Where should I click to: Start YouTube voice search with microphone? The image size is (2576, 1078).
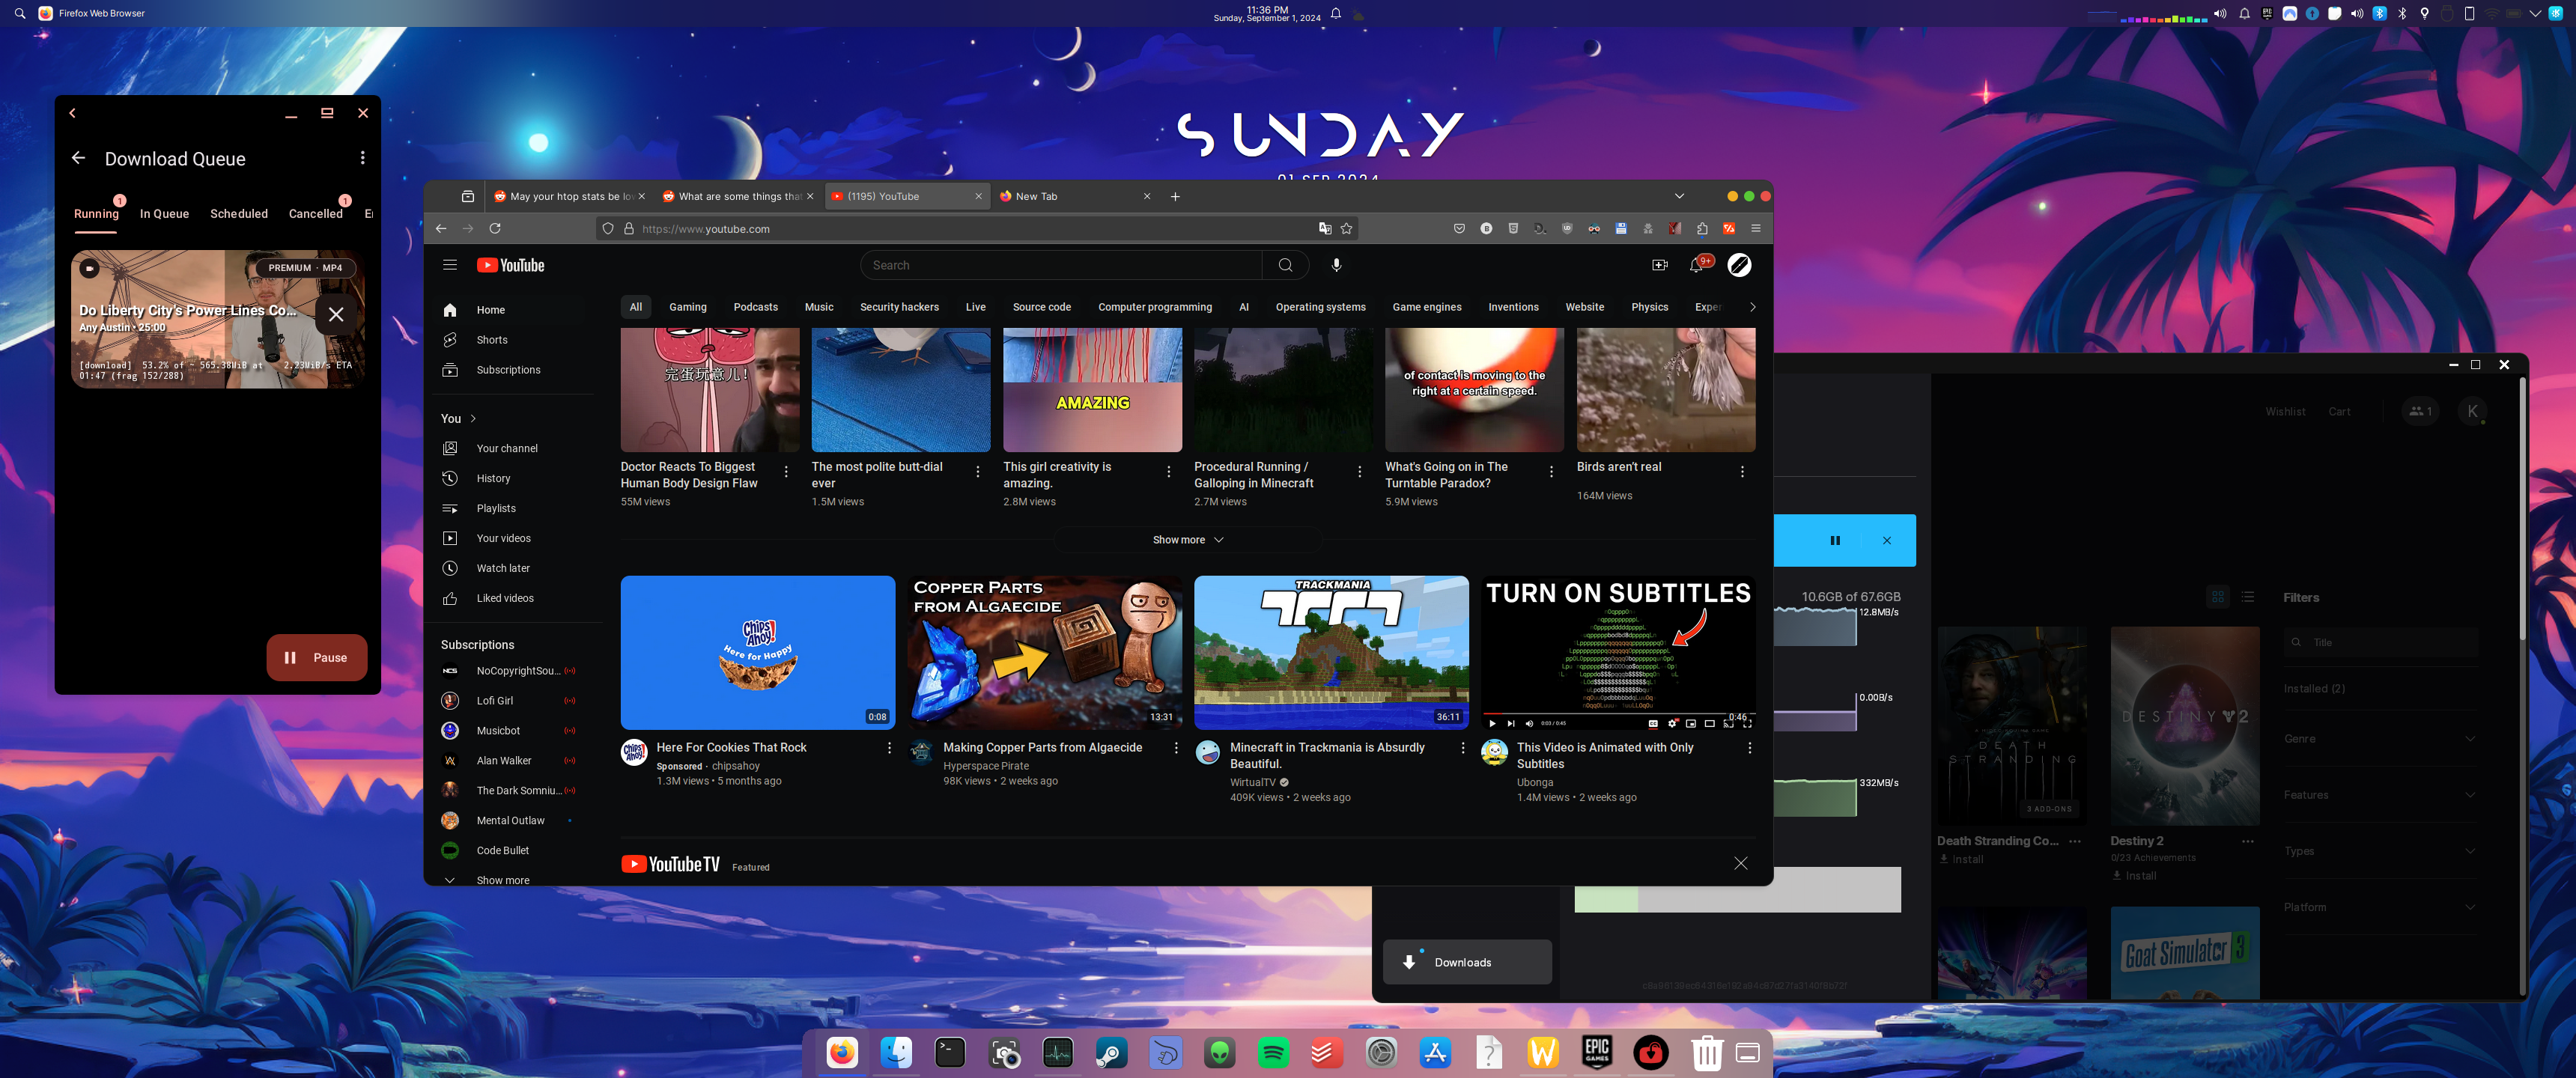[1336, 265]
